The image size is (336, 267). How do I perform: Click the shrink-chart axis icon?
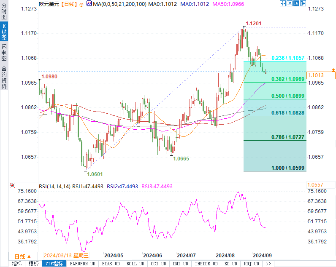(290, 3)
